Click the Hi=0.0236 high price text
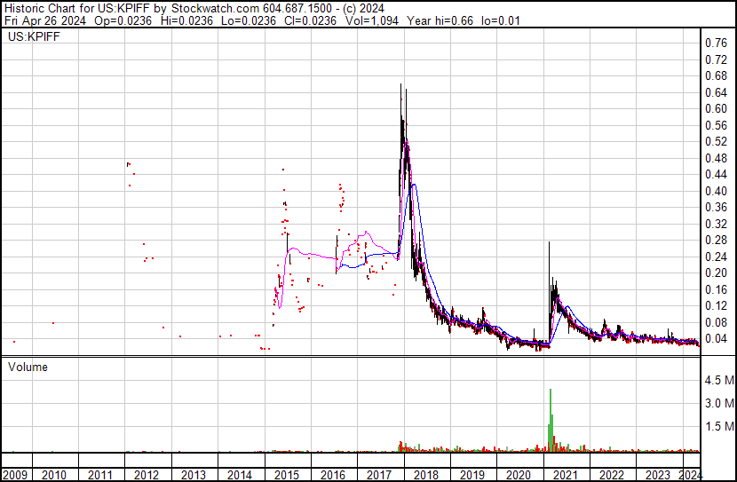Screen dimensions: 737x482 (186, 20)
